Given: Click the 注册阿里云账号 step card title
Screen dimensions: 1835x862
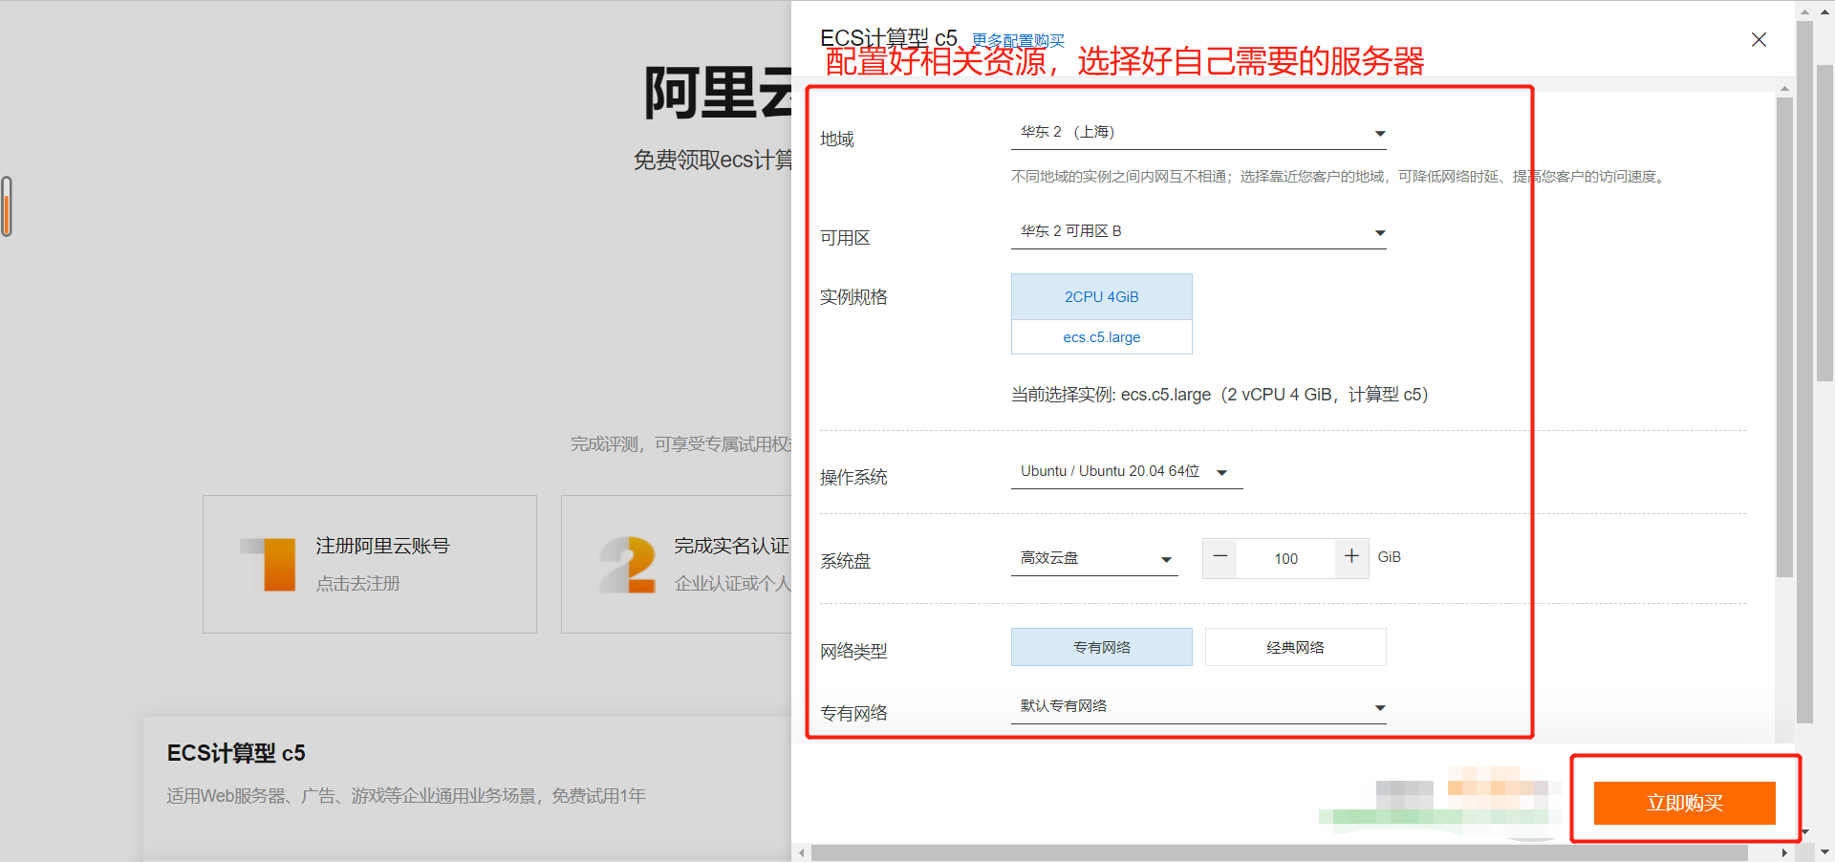Looking at the screenshot, I should (x=382, y=546).
